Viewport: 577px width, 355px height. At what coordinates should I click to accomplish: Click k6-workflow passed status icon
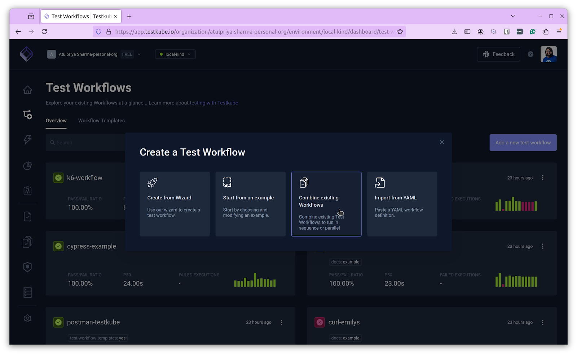tap(58, 177)
